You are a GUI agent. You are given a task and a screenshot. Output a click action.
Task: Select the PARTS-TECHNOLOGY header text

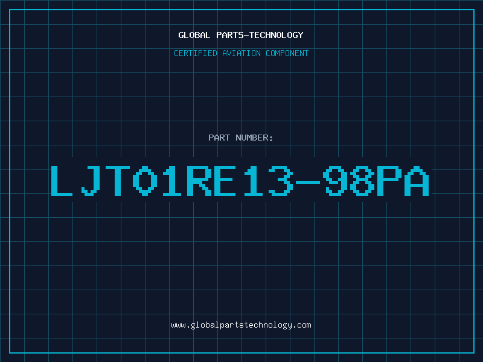point(260,35)
